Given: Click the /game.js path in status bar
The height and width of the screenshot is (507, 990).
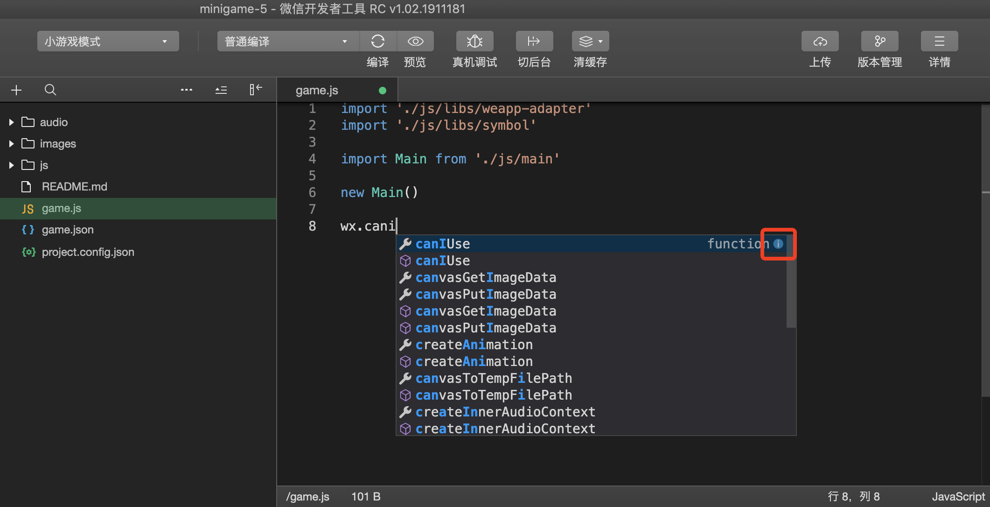Looking at the screenshot, I should click(307, 496).
